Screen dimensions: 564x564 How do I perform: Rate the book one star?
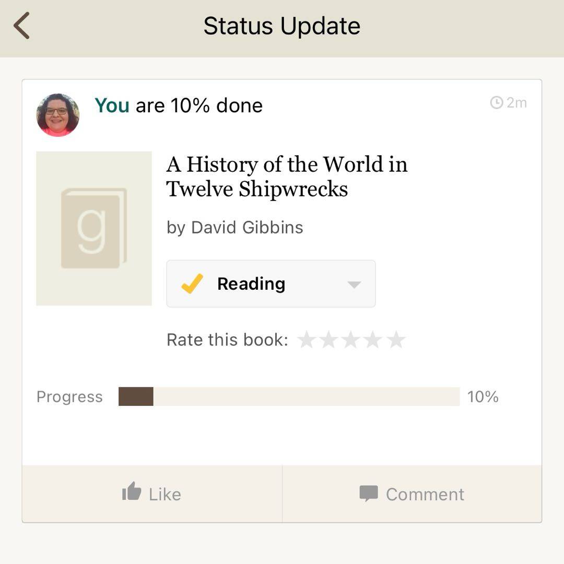307,340
